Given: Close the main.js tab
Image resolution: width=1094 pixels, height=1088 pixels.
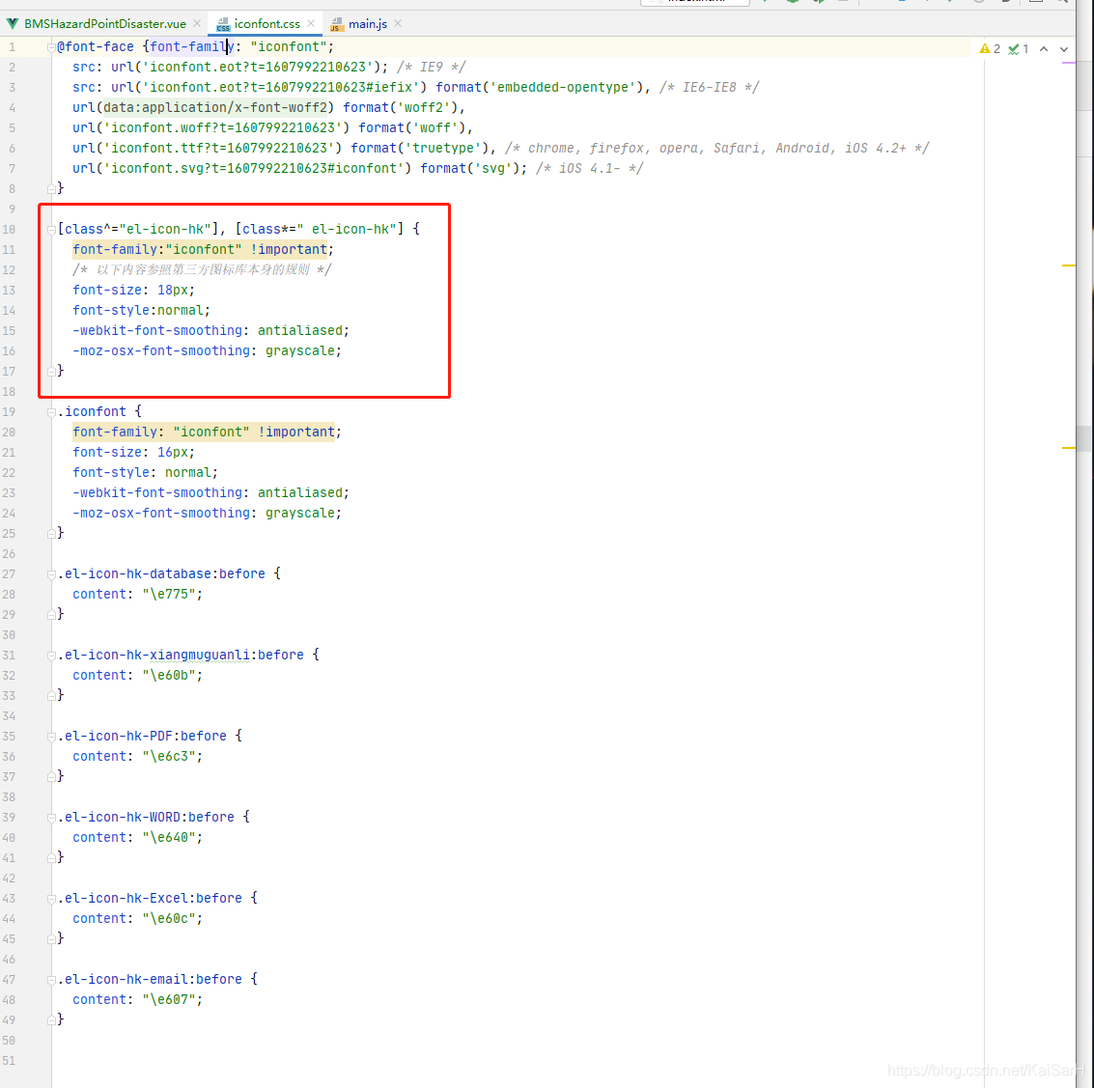Looking at the screenshot, I should [x=398, y=24].
